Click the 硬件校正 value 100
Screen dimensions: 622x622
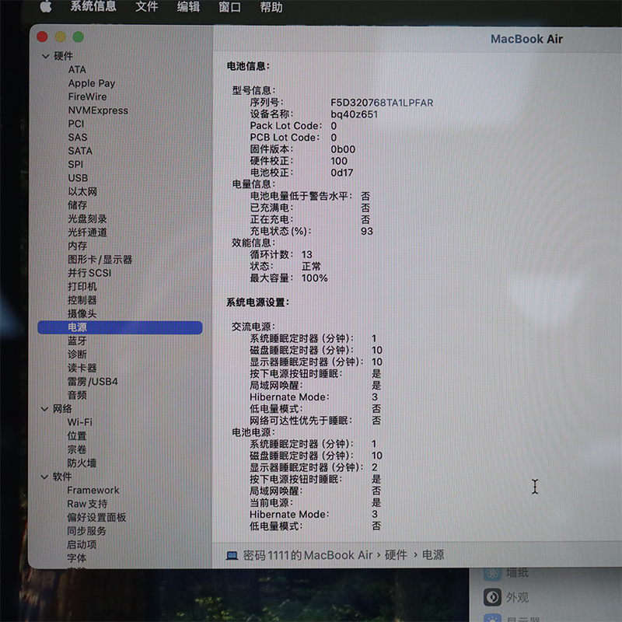[339, 161]
